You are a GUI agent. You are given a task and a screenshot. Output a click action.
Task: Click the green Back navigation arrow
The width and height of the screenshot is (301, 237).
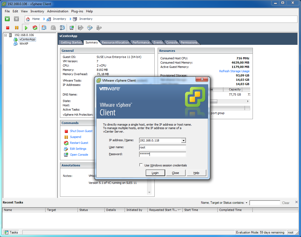pos(7,19)
